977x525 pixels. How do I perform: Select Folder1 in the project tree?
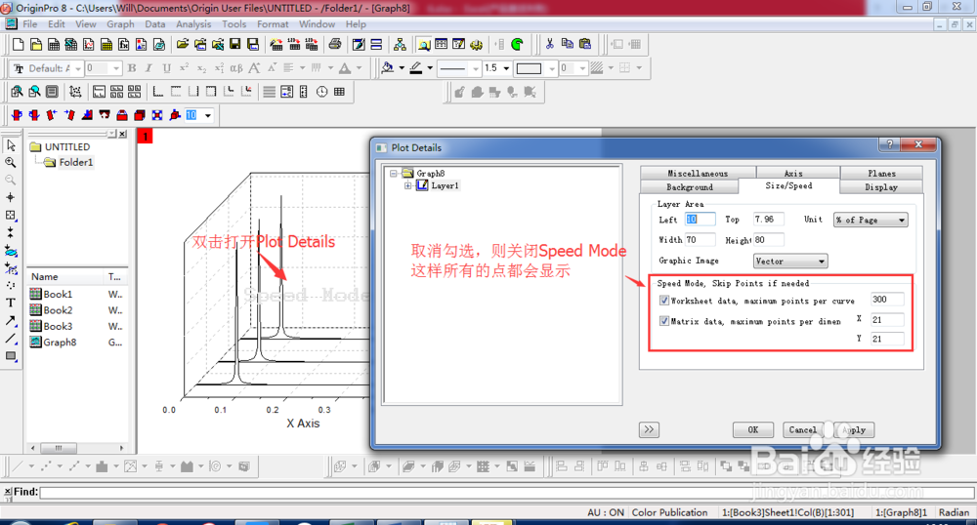75,162
